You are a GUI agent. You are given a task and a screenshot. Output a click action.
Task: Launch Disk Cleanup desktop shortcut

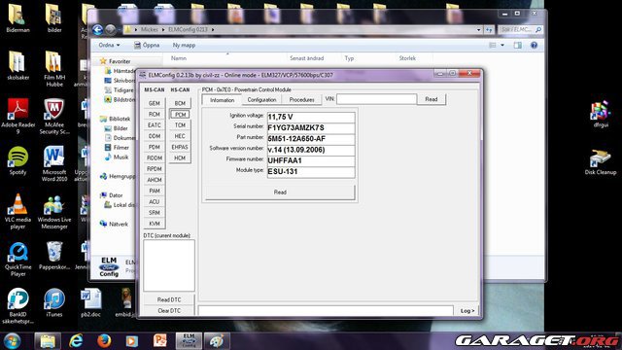[601, 161]
